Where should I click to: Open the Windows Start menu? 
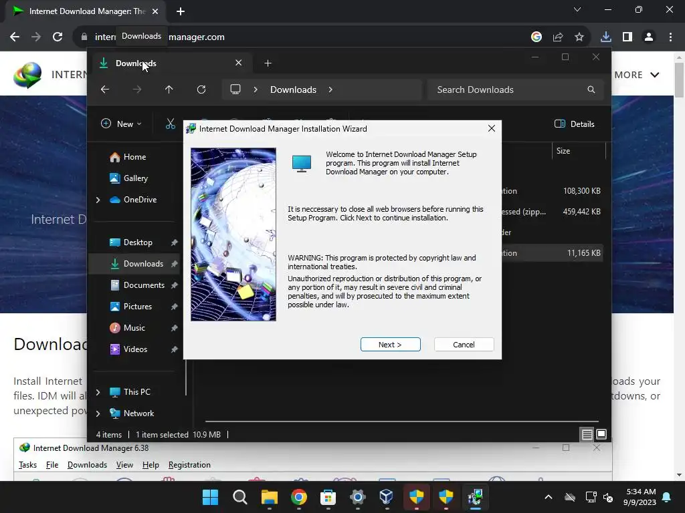(x=210, y=497)
